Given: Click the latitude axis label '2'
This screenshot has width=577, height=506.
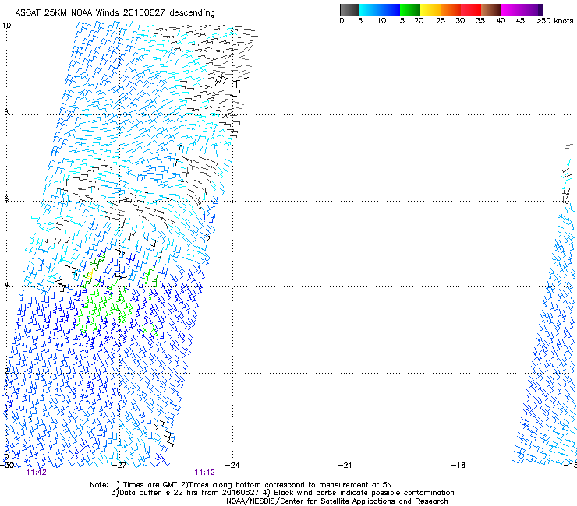Looking at the screenshot, I should pos(6,371).
